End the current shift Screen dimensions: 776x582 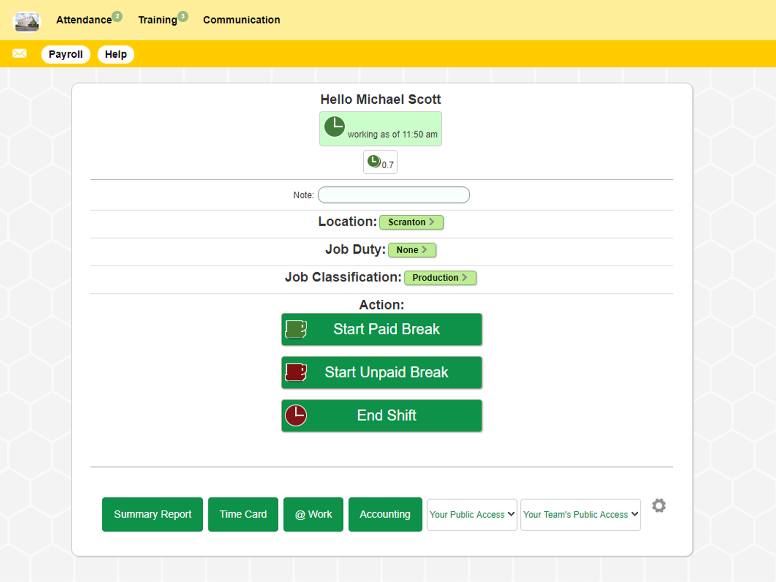(x=382, y=416)
